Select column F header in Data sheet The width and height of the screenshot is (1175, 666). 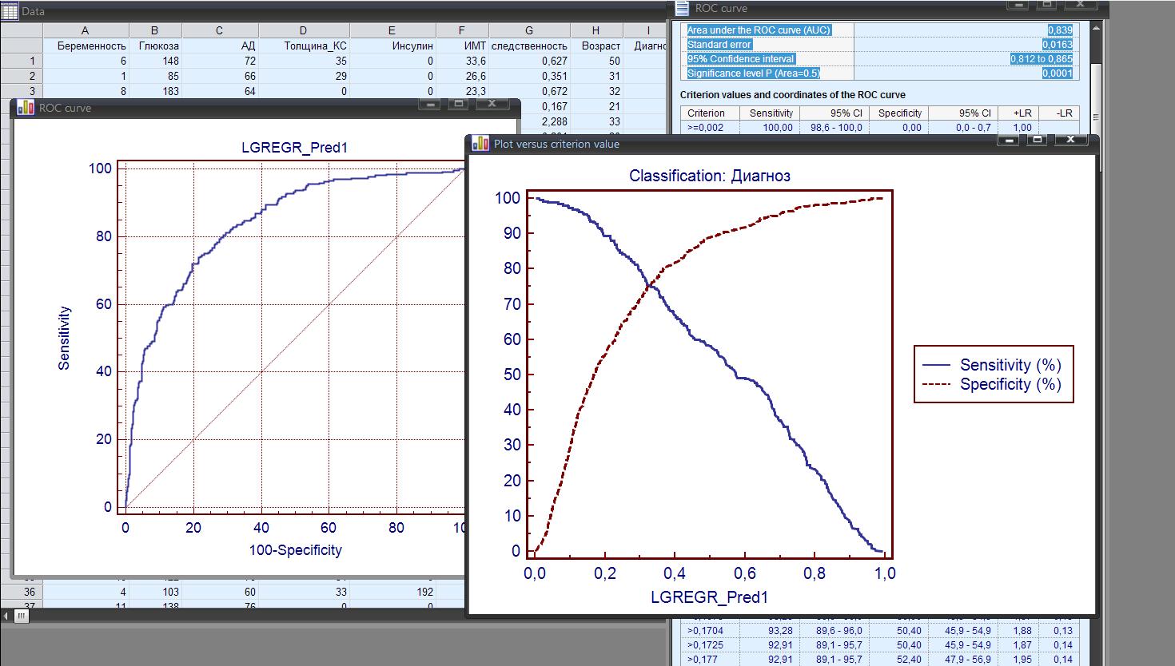(462, 30)
